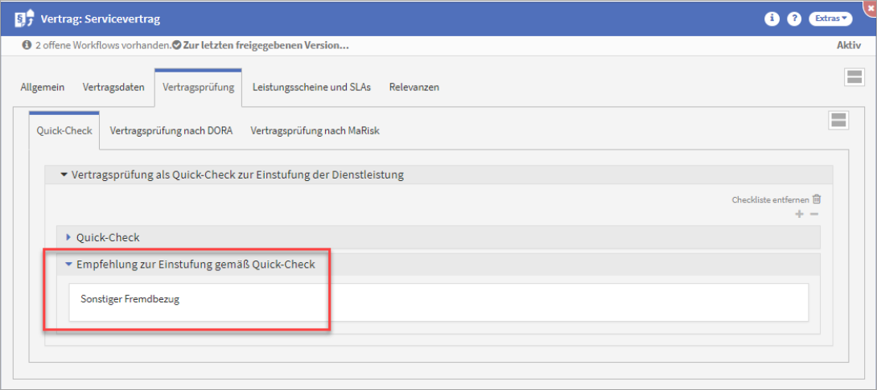Toggle outer layout view icon near Relevanzen row
Viewport: 877px width, 390px height.
pyautogui.click(x=854, y=77)
